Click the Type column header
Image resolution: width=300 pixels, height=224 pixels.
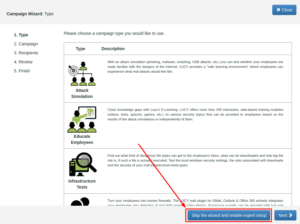point(80,49)
